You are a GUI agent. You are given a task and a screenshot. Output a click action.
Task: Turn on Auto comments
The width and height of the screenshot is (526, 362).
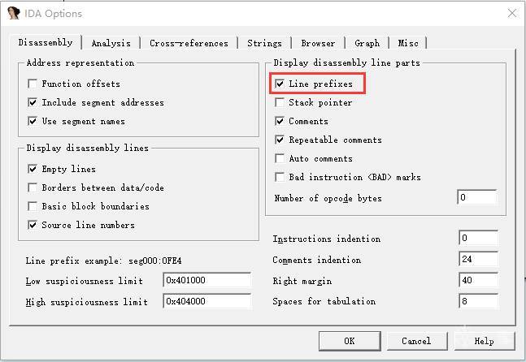pyautogui.click(x=280, y=159)
